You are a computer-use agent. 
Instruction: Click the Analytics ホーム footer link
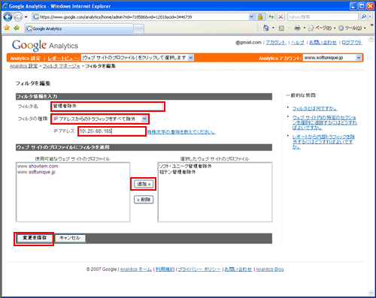pos(136,269)
